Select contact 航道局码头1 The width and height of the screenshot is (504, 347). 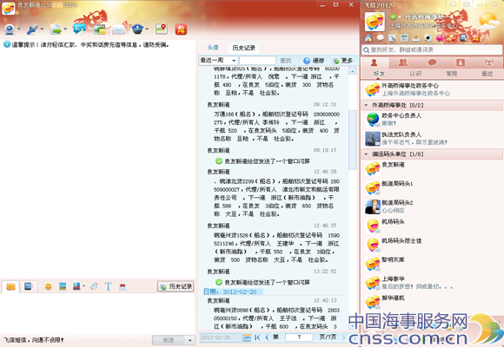tap(433, 187)
